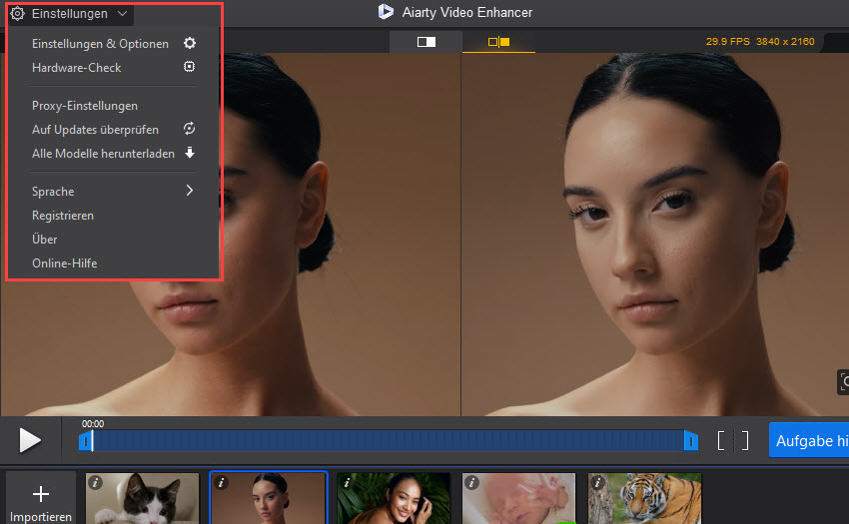Open info icon on woman portrait thumbnail
The width and height of the screenshot is (849, 524).
point(221,482)
